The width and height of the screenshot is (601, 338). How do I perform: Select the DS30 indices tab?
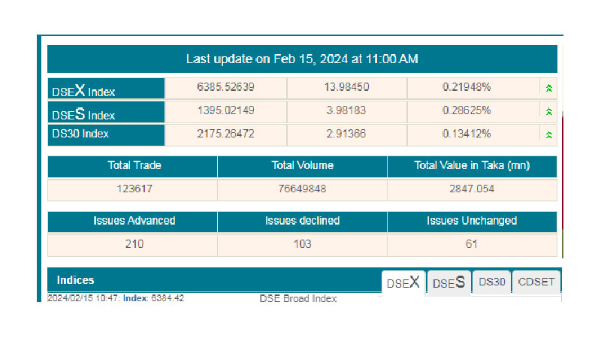click(x=493, y=282)
